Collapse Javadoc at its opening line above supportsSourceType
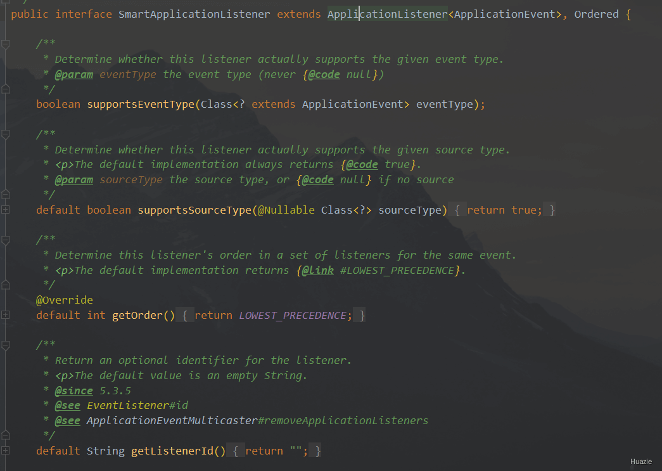 coord(6,134)
